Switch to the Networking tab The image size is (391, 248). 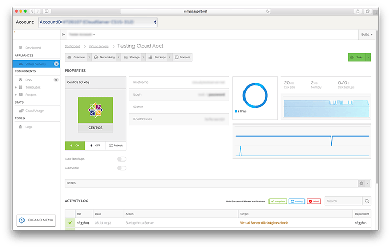tap(104, 57)
